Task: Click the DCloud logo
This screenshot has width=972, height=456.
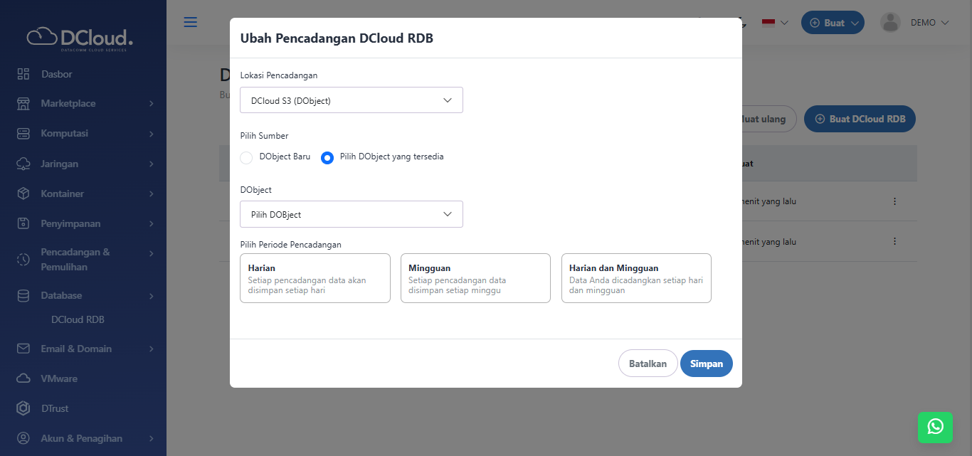Action: pyautogui.click(x=80, y=38)
